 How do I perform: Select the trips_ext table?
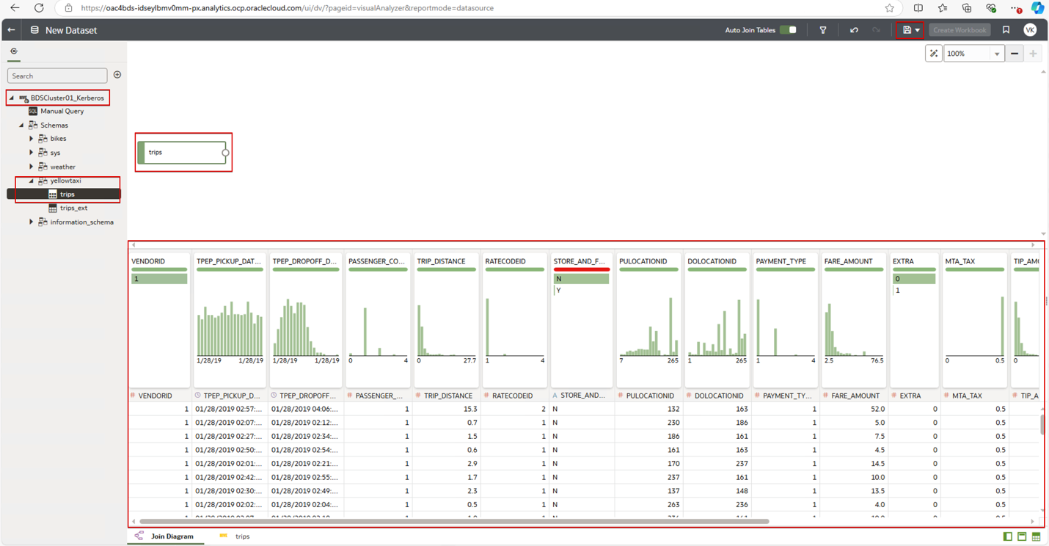point(73,208)
